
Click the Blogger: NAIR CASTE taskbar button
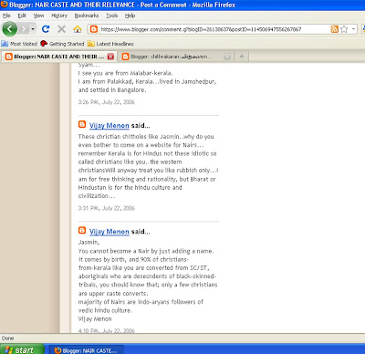pos(87,350)
